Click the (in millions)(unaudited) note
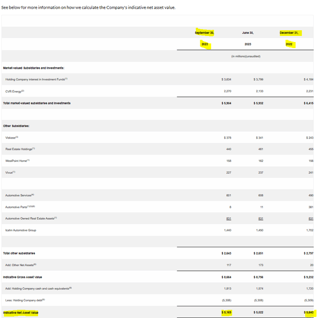This screenshot has height=318, width=324. 247,56
